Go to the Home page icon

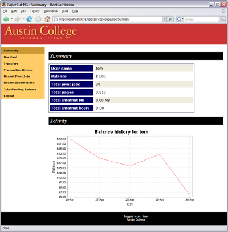pos(47,19)
